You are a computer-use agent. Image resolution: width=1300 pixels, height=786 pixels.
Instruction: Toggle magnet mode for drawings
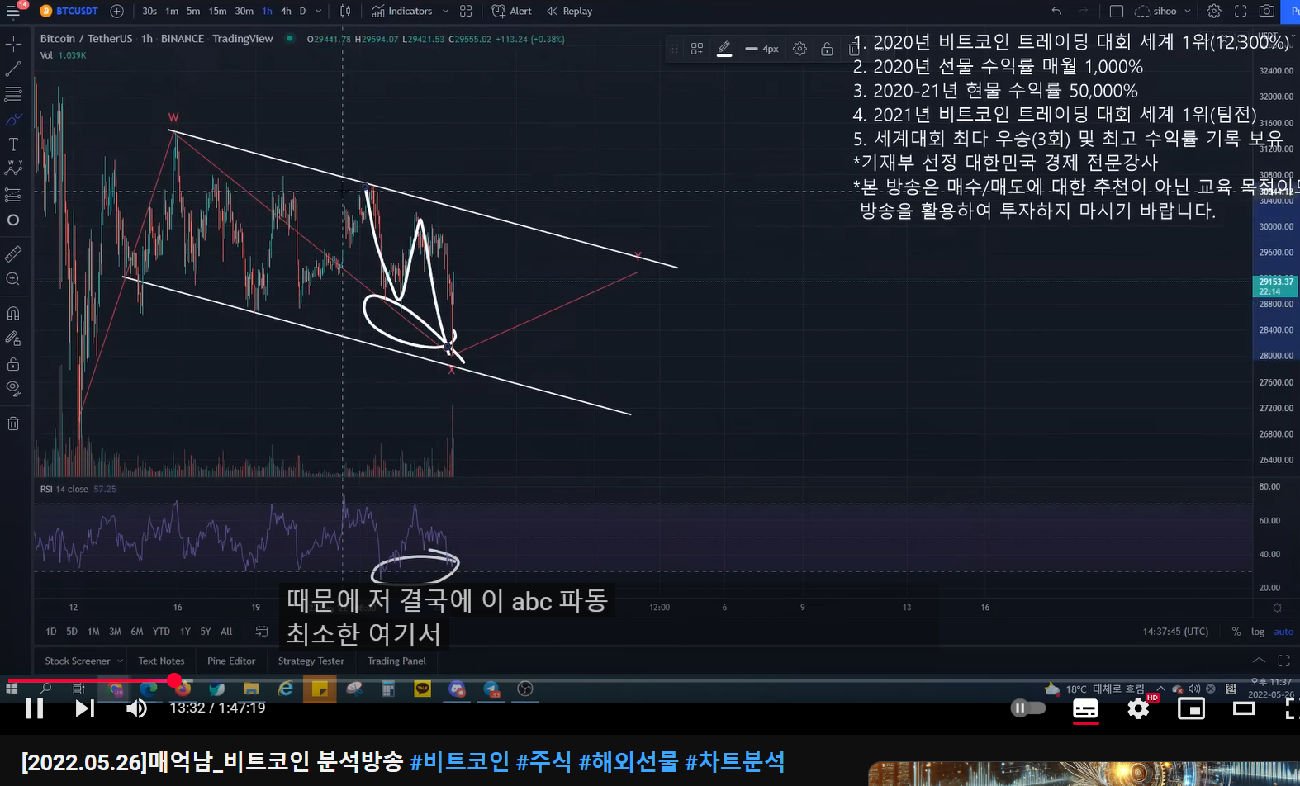[13, 313]
